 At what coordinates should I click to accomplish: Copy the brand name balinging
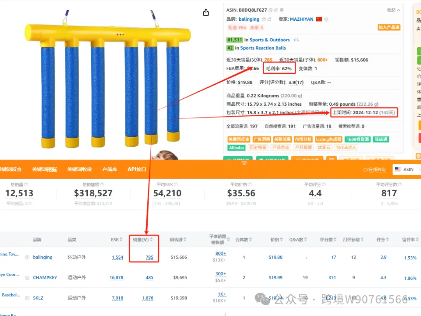click(264, 20)
